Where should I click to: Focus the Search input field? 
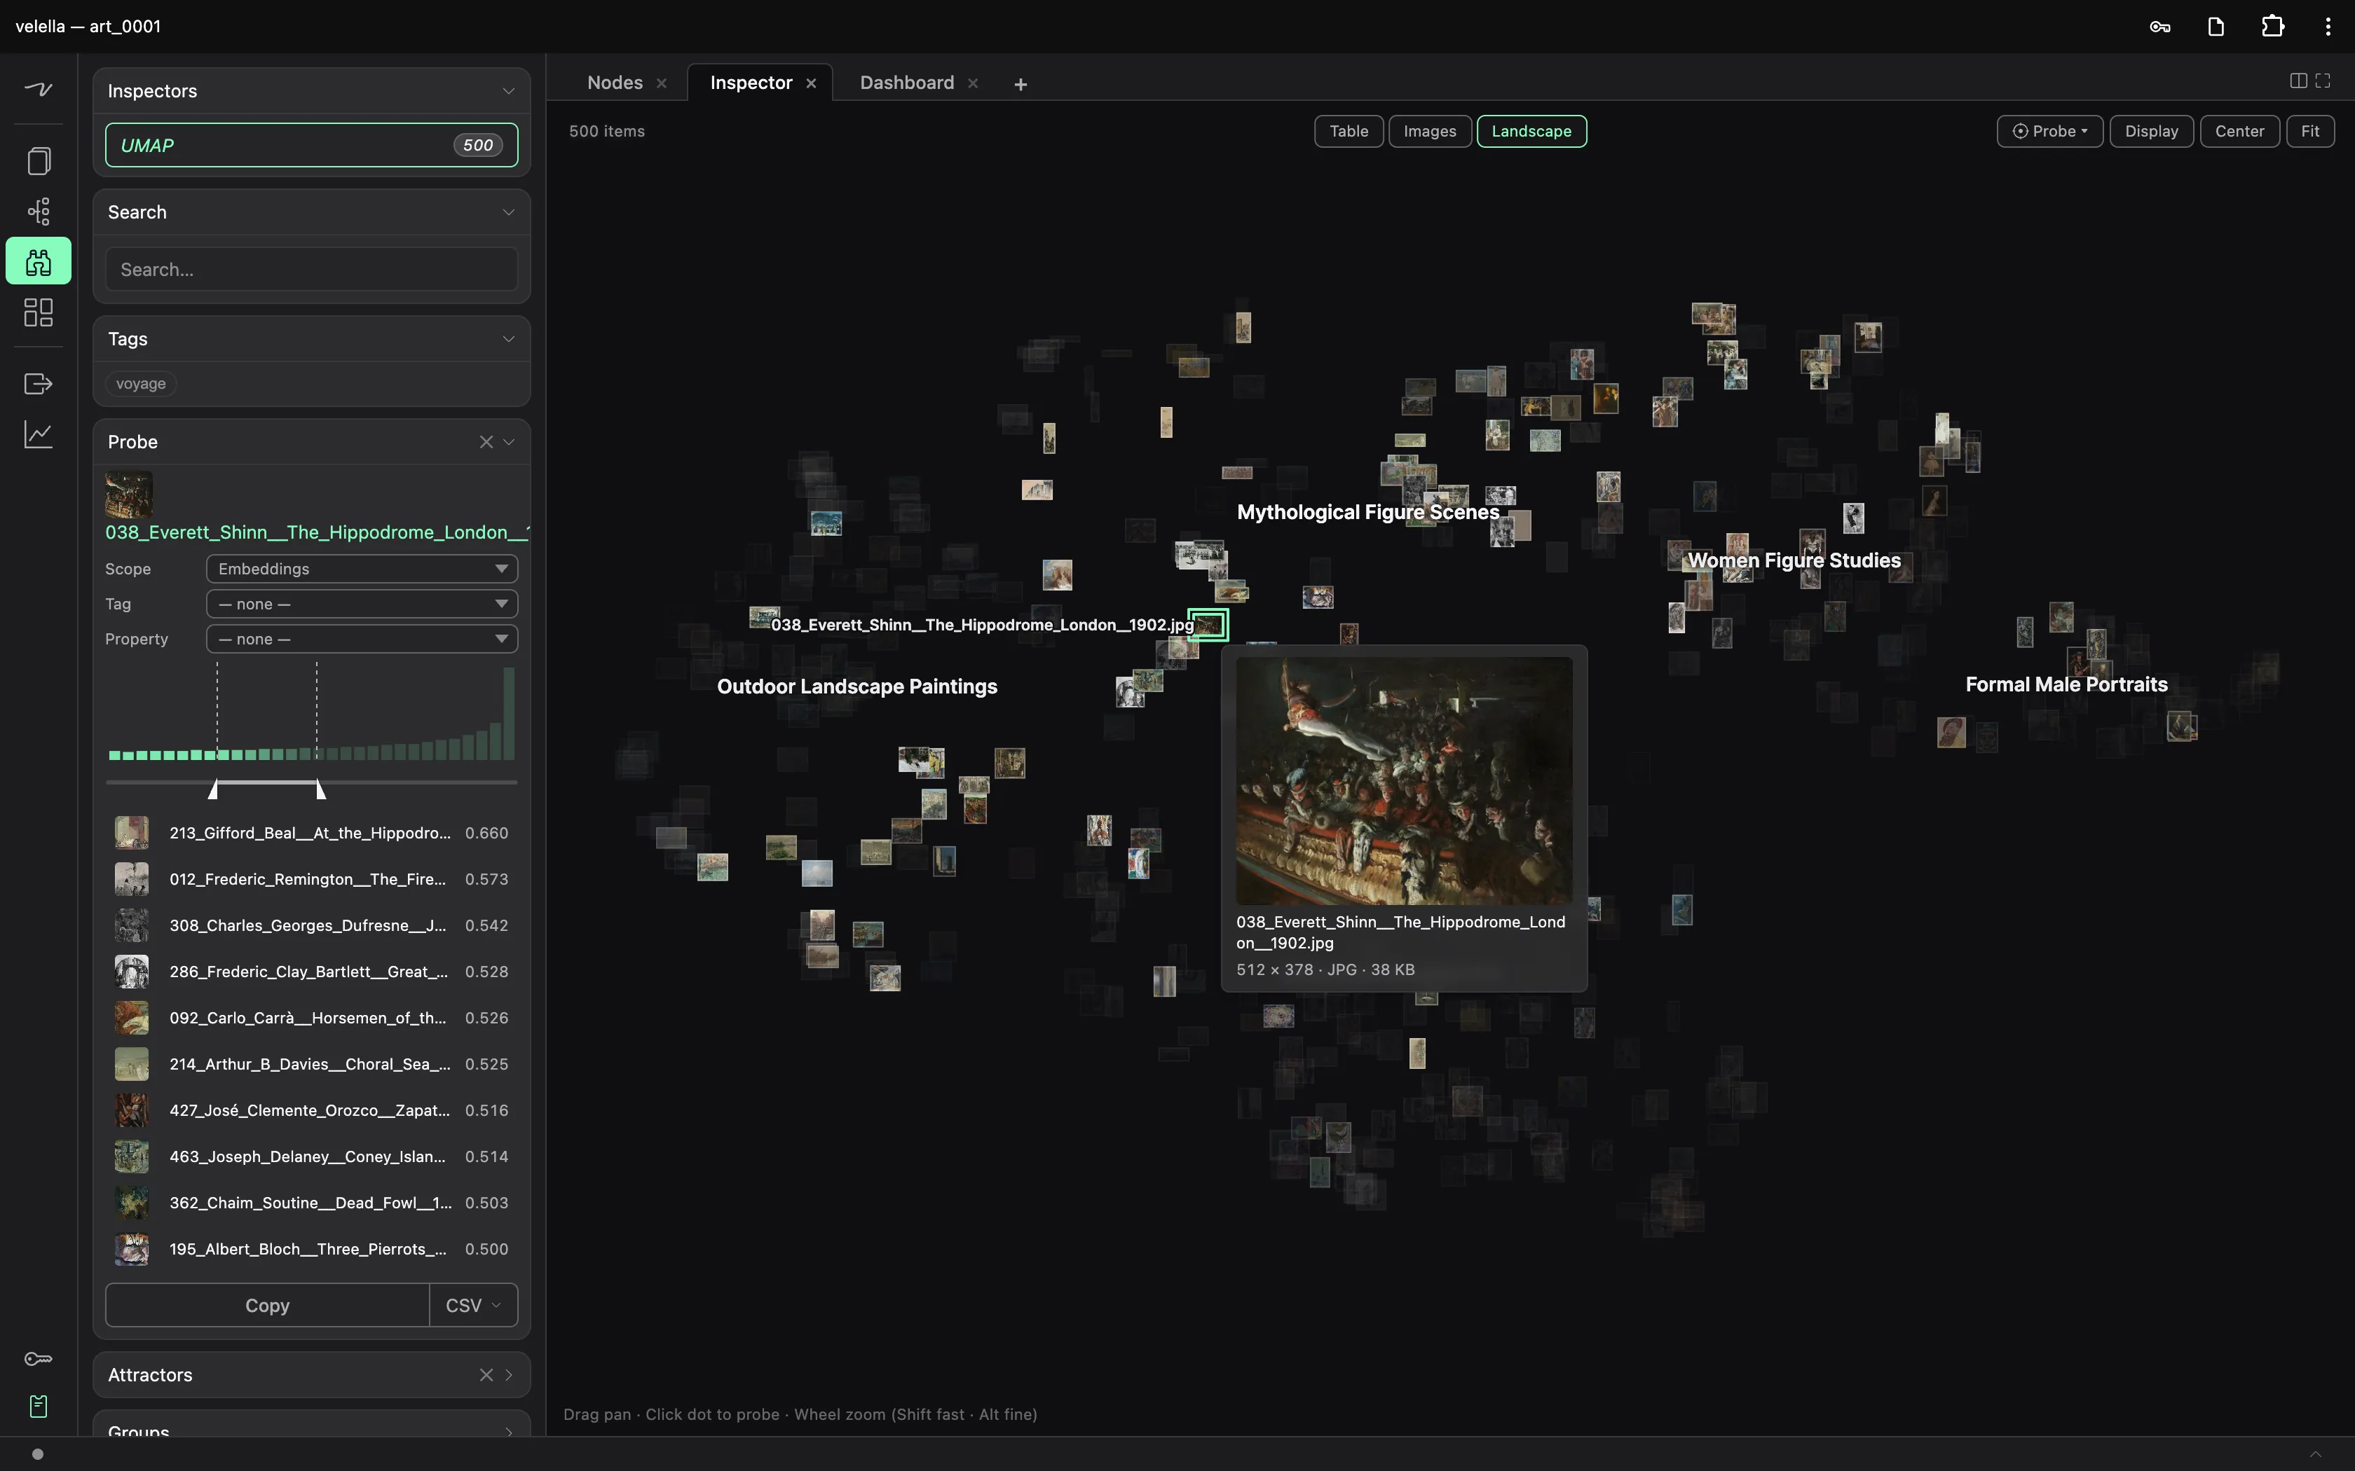[x=311, y=270]
